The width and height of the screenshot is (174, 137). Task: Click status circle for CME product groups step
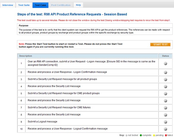click(x=165, y=94)
